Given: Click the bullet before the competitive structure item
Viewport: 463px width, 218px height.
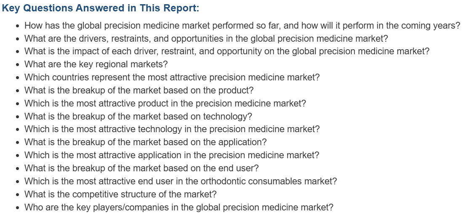Looking at the screenshot, I should click(x=18, y=195).
